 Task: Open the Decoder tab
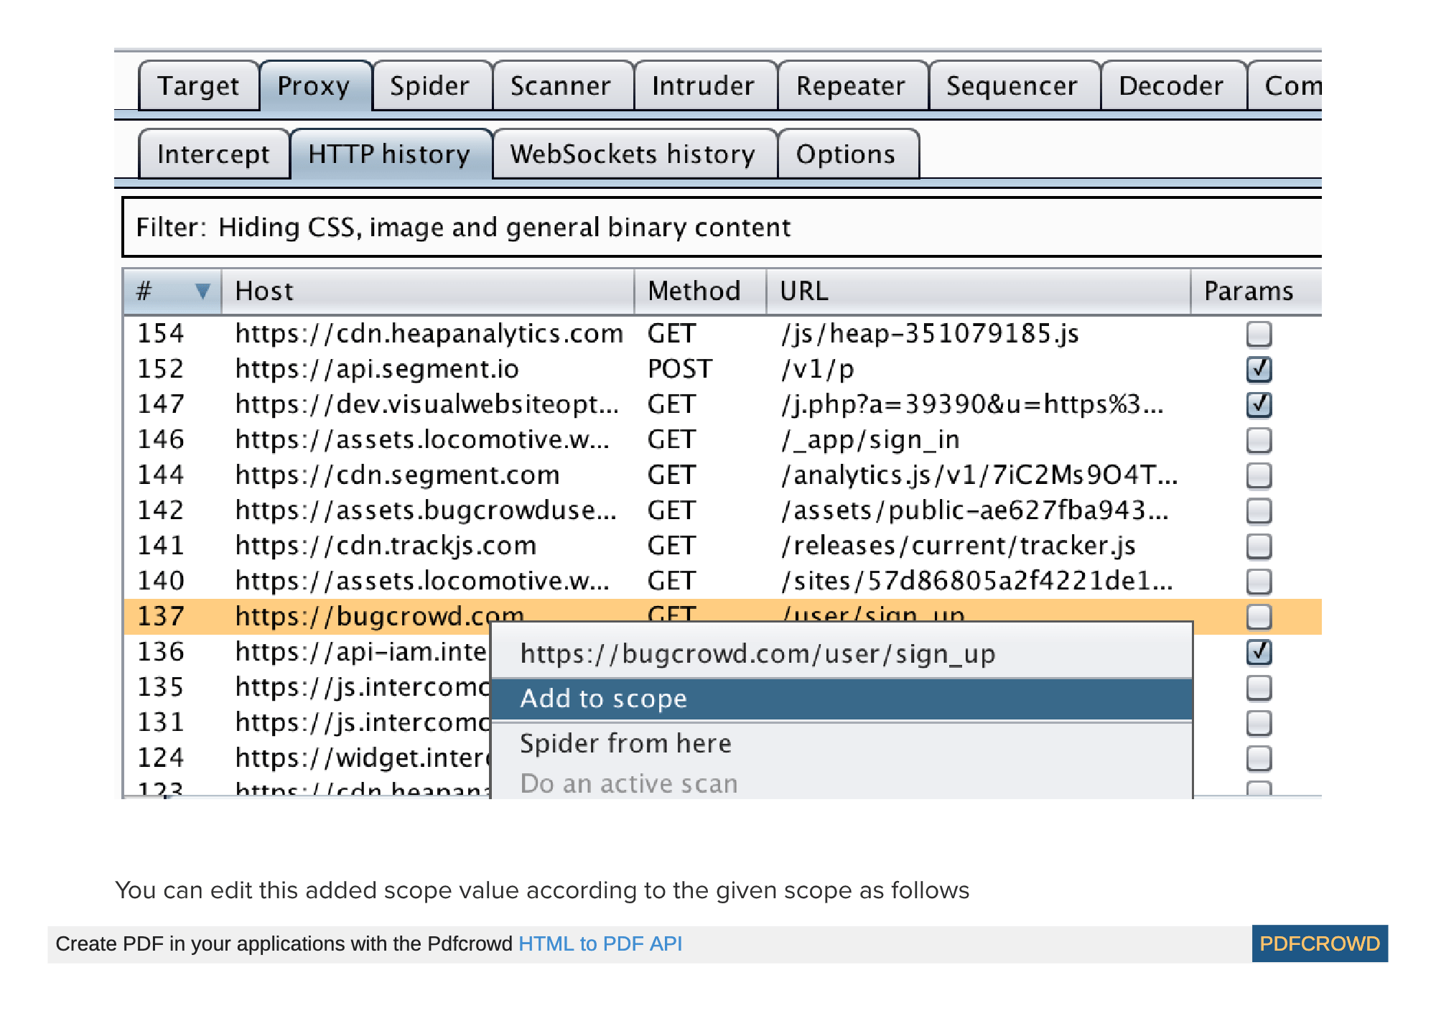(x=1170, y=85)
